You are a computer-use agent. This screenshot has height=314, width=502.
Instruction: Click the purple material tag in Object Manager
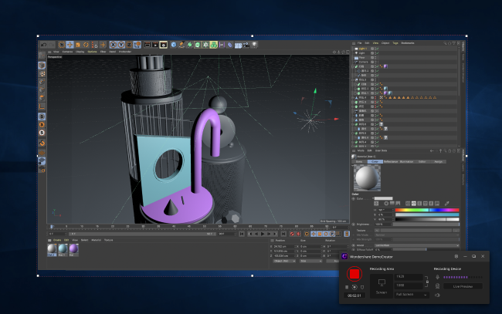click(x=386, y=66)
